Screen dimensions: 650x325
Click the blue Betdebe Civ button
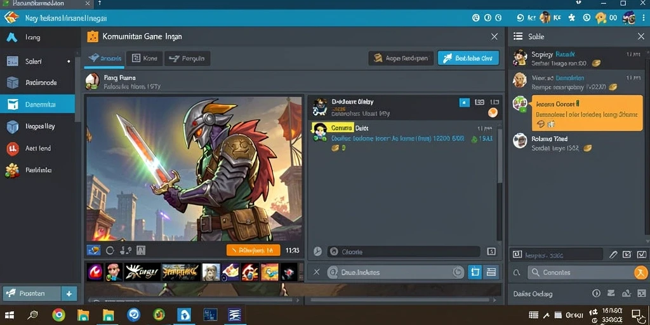(x=468, y=58)
